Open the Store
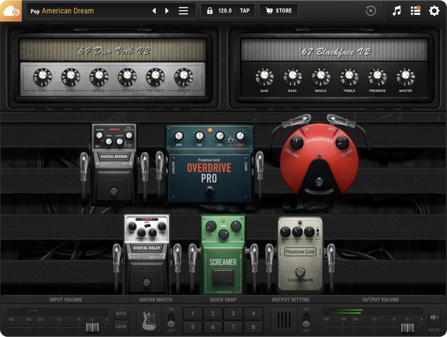 pyautogui.click(x=278, y=11)
